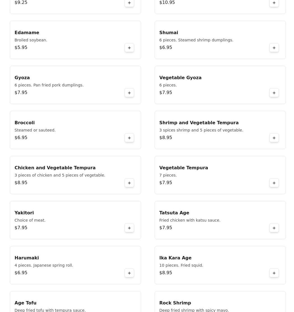Add Yakitori to the order
This screenshot has height=312, width=294.
129,228
